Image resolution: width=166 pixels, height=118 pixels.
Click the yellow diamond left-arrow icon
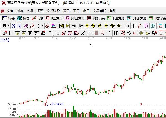[x=87, y=26]
